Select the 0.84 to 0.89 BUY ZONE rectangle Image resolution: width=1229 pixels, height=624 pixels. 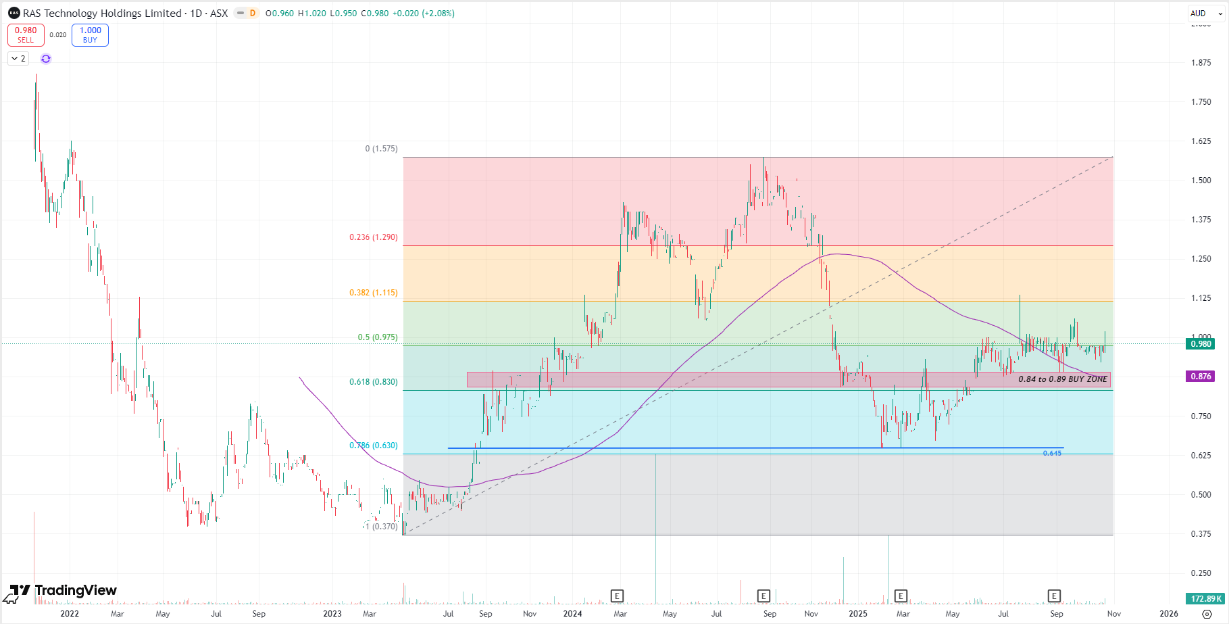pyautogui.click(x=743, y=379)
